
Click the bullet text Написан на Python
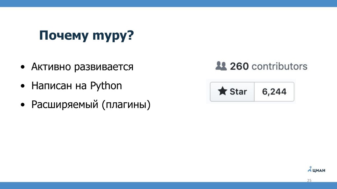coord(77,86)
